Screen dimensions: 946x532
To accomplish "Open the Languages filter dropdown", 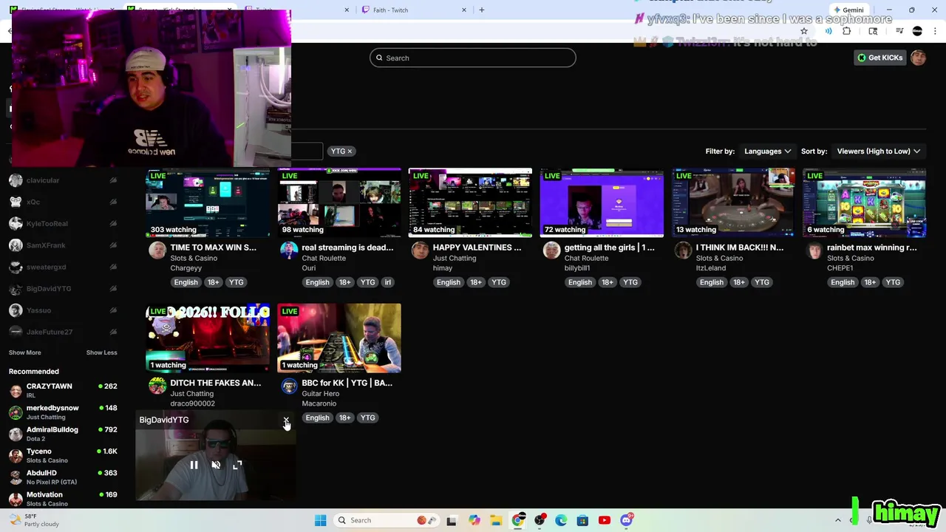I will click(767, 151).
